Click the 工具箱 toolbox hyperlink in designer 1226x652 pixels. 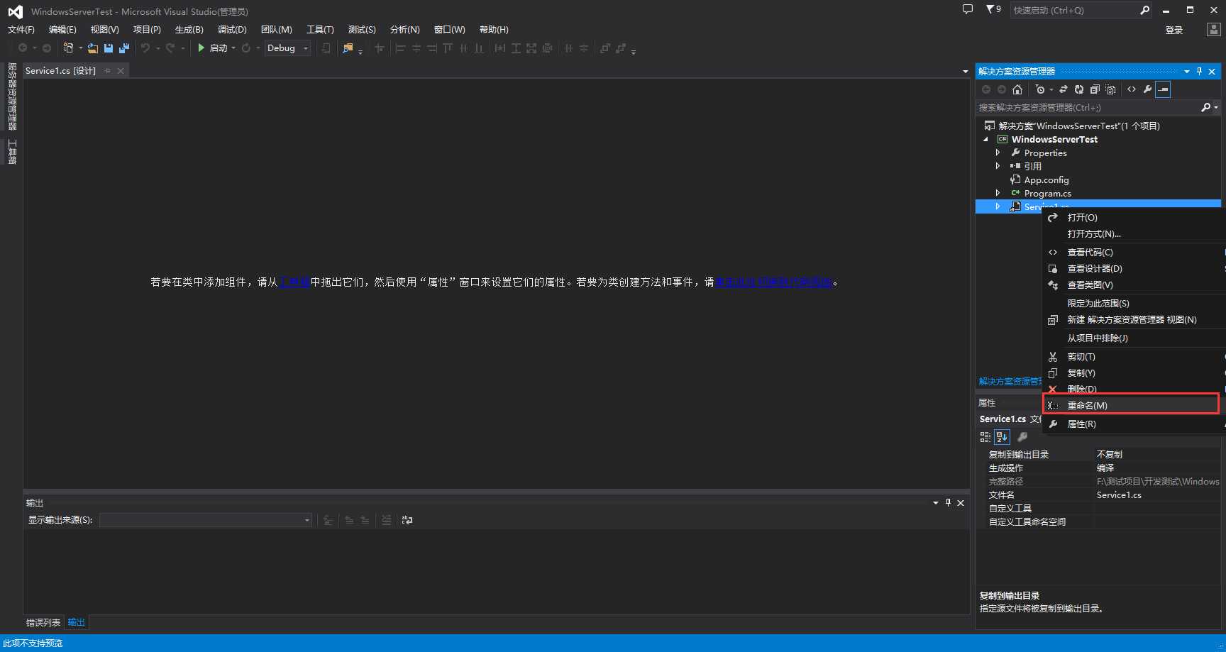tap(294, 282)
